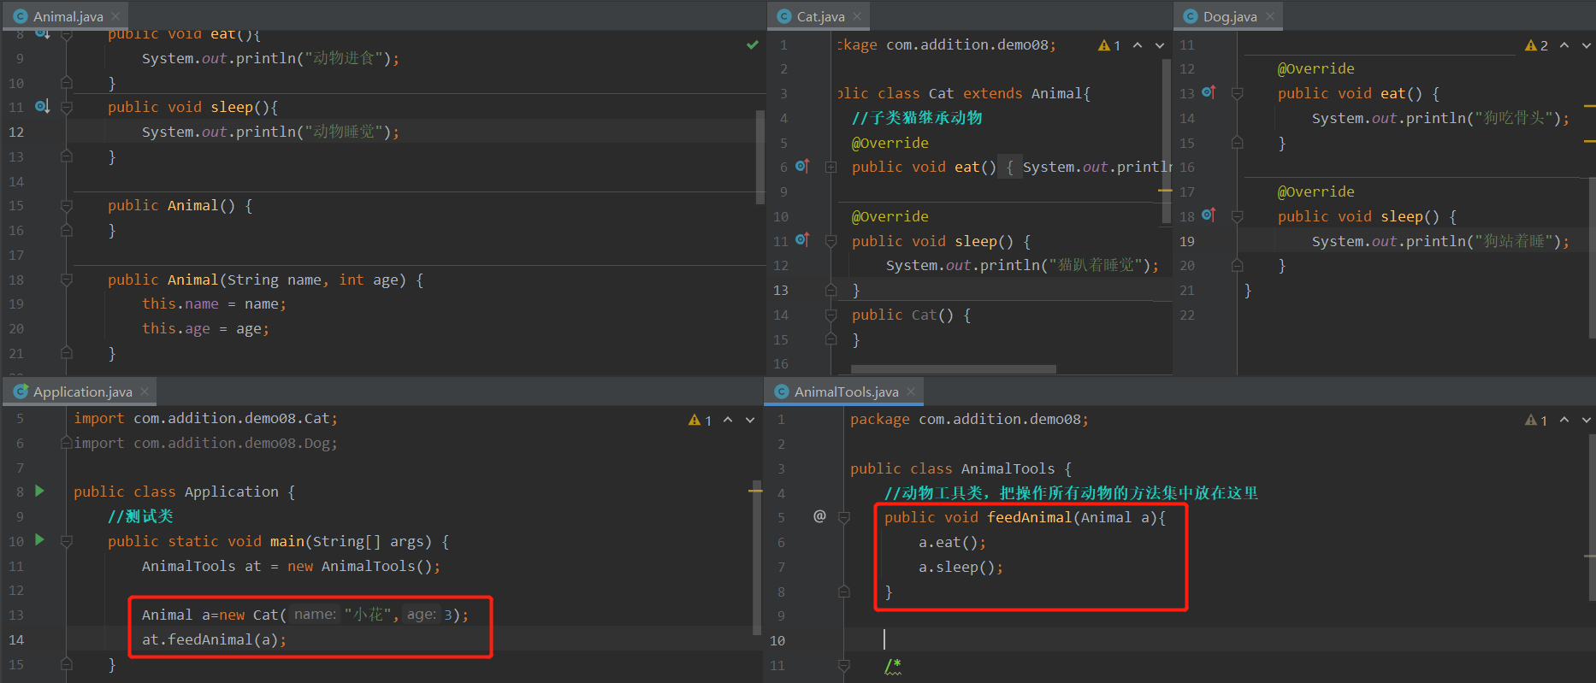1596x683 pixels.
Task: Click 'class Cat extends Animal{' declaration
Action: (984, 93)
